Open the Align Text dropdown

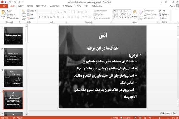click(x=99, y=15)
